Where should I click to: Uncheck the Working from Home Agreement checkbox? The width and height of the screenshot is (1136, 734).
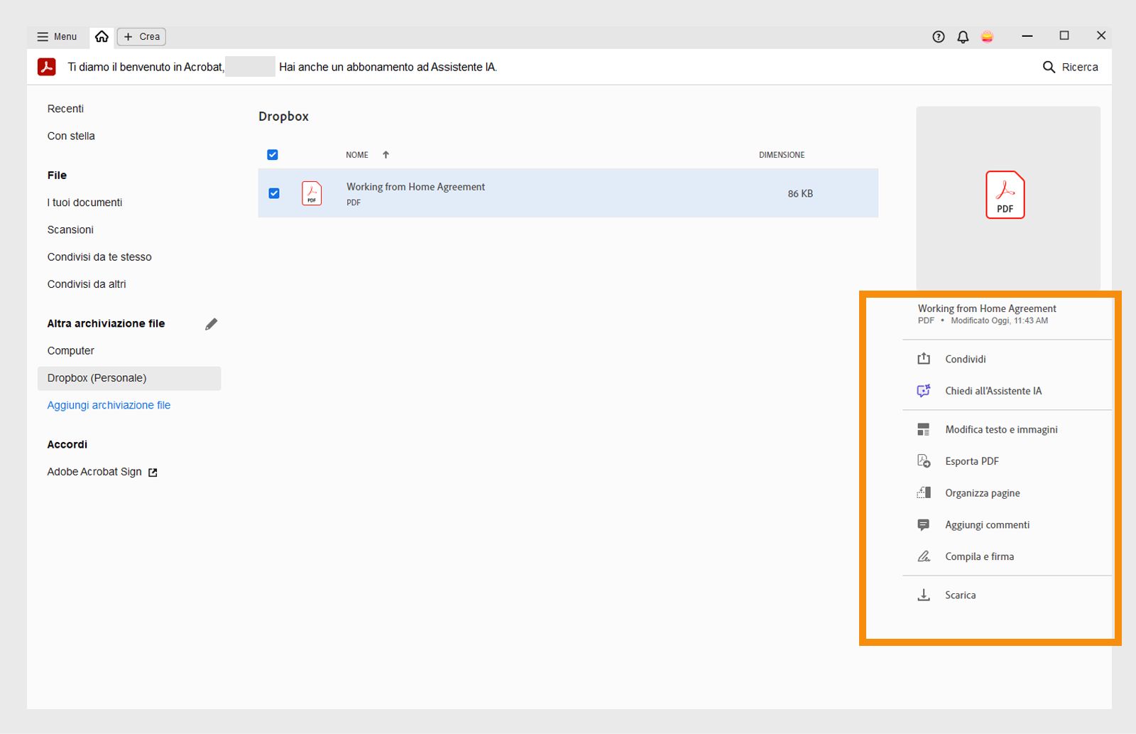pyautogui.click(x=274, y=193)
